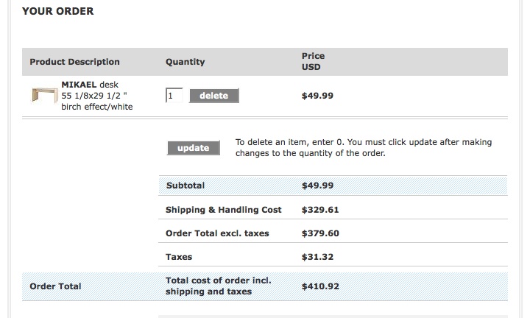This screenshot has width=530, height=318.
Task: Focus the quantity input field
Action: [x=174, y=96]
